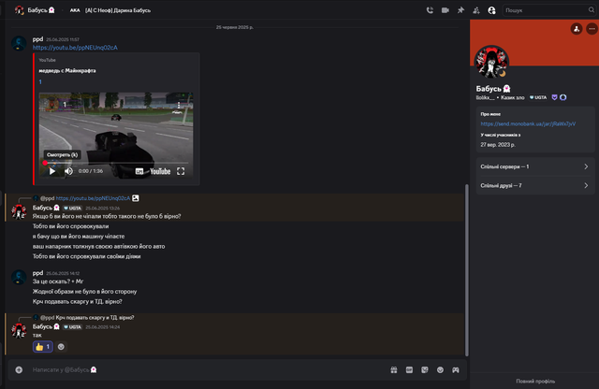
Task: Click the UGTA server tag in profile
Action: point(538,97)
